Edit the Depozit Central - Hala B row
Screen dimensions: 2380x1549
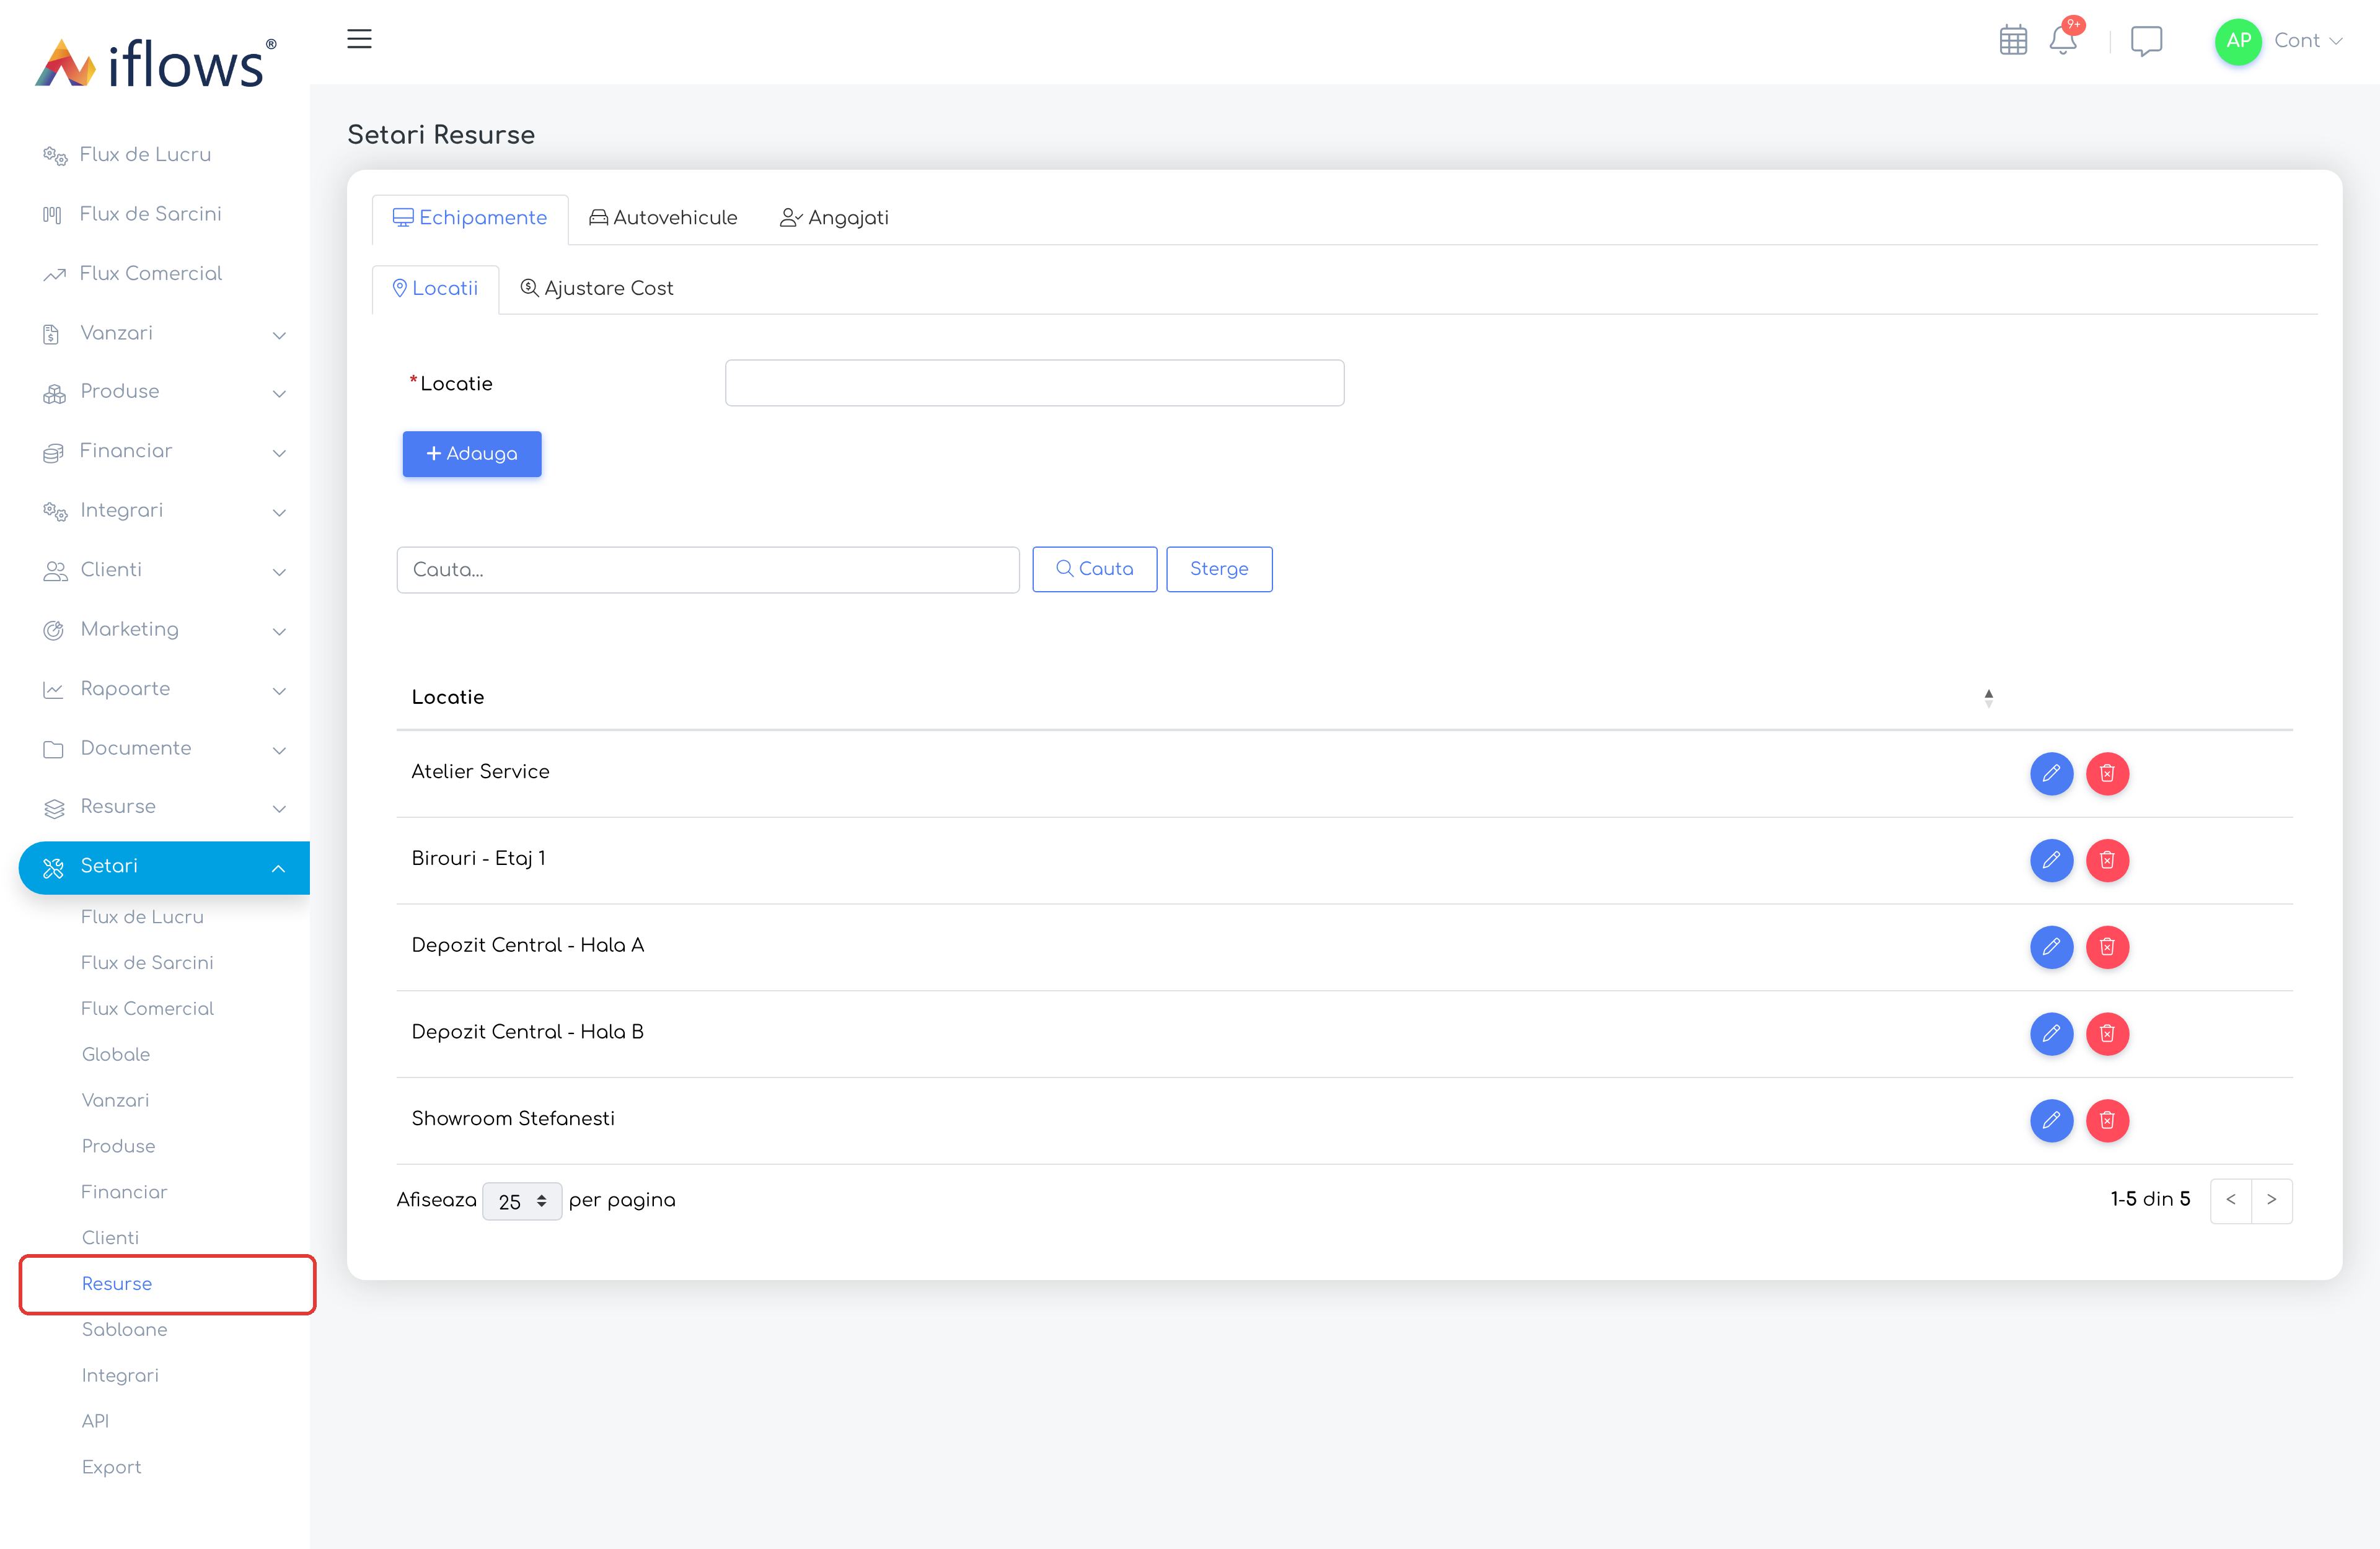[2051, 1033]
